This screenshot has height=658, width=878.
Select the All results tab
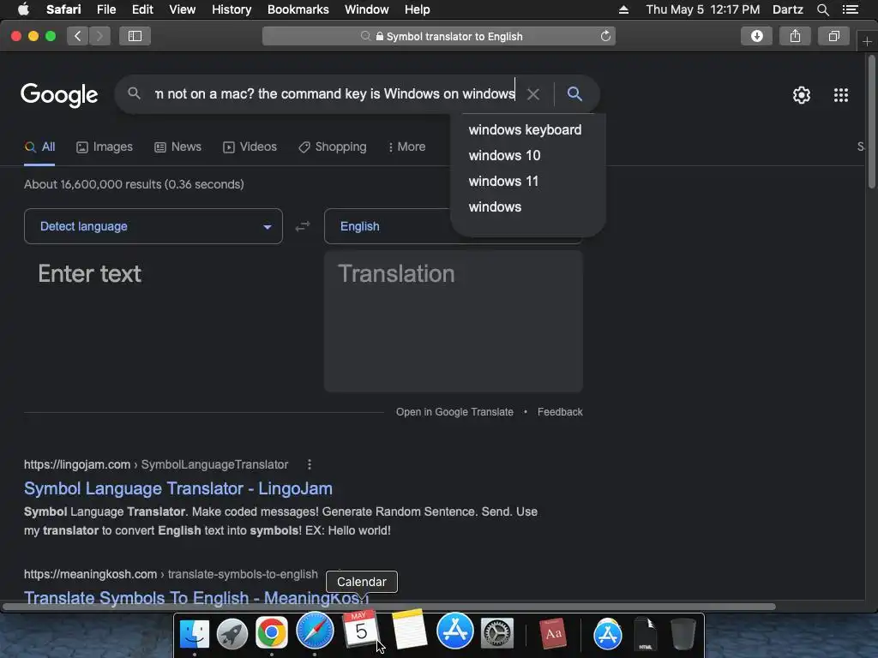click(39, 147)
